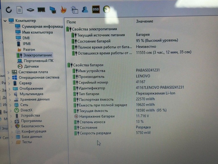The height and width of the screenshot is (164, 218).
Task: Expand the Отображение tree node
Action: tap(10, 89)
